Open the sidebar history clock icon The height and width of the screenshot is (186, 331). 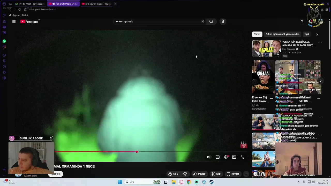[4, 67]
